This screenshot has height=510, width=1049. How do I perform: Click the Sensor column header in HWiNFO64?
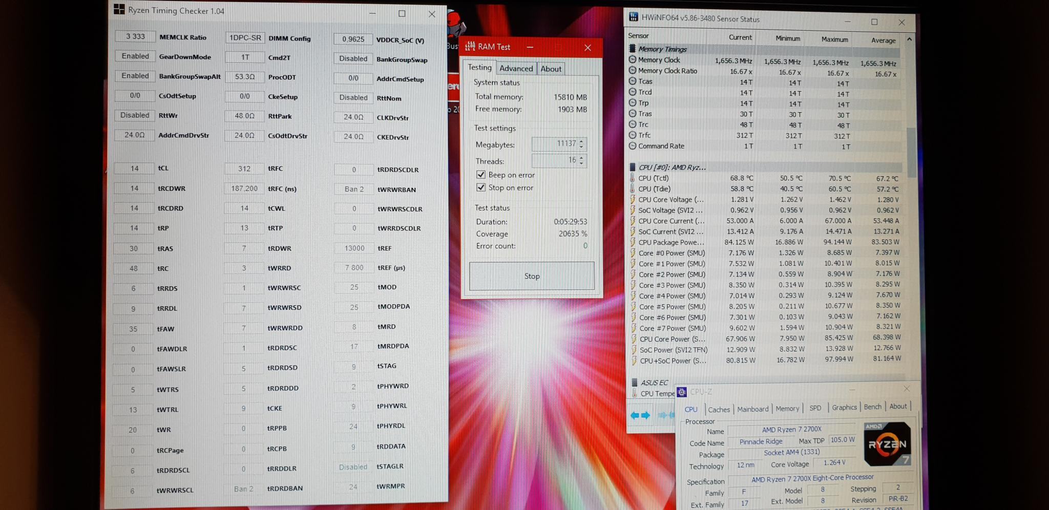pos(638,35)
